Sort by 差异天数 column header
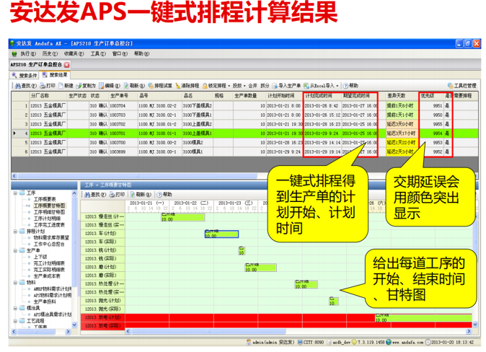The image size is (486, 352). [402, 96]
